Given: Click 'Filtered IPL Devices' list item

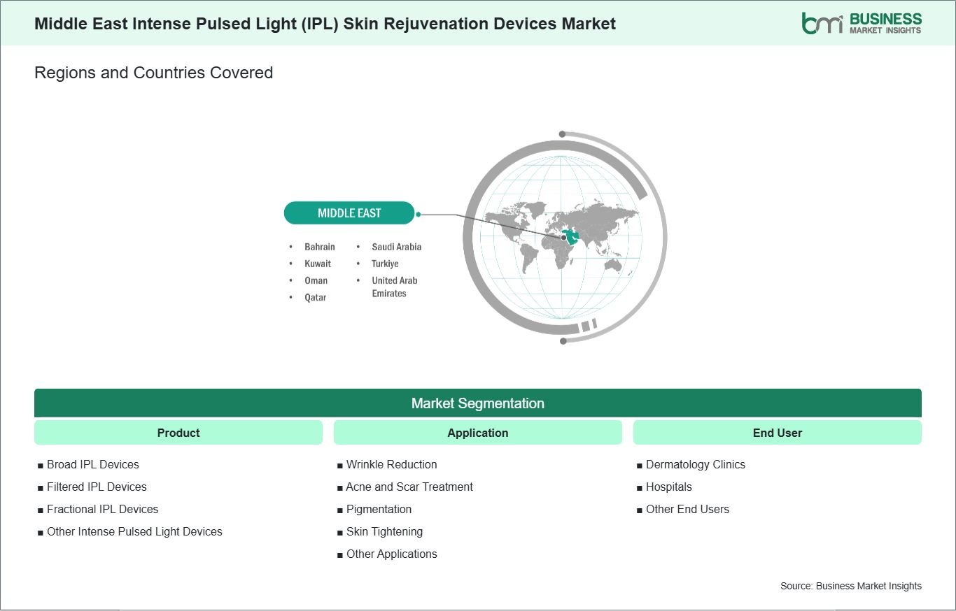Looking at the screenshot, I should point(97,487).
